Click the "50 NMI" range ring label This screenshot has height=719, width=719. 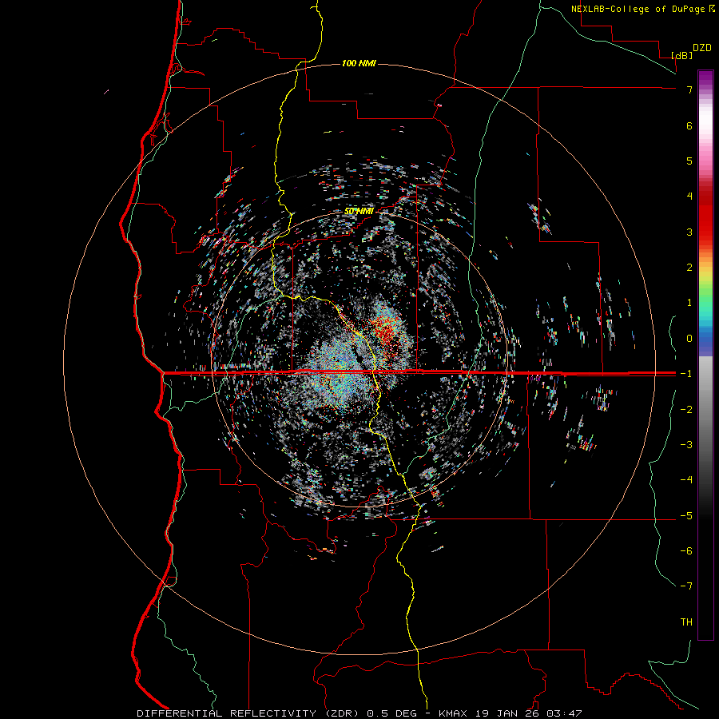click(x=359, y=211)
